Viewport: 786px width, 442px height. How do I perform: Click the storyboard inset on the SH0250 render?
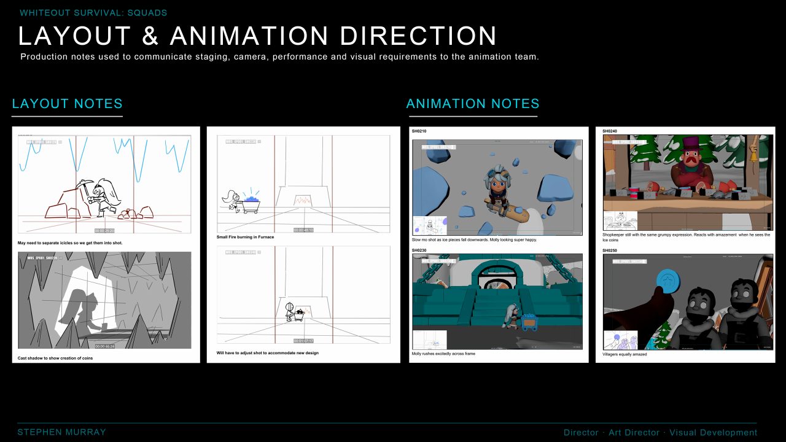click(x=621, y=340)
